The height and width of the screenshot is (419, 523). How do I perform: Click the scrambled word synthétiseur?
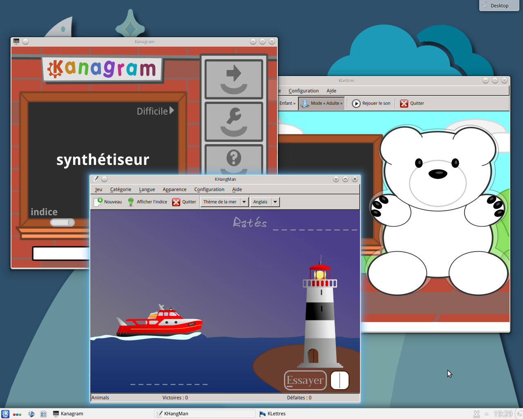(x=103, y=160)
